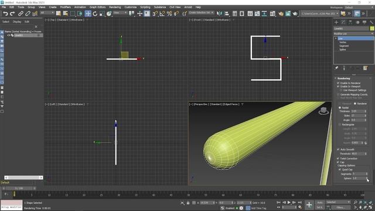This screenshot has width=375, height=211.
Task: Toggle Enable In Renderer checkbox
Action: click(x=338, y=83)
